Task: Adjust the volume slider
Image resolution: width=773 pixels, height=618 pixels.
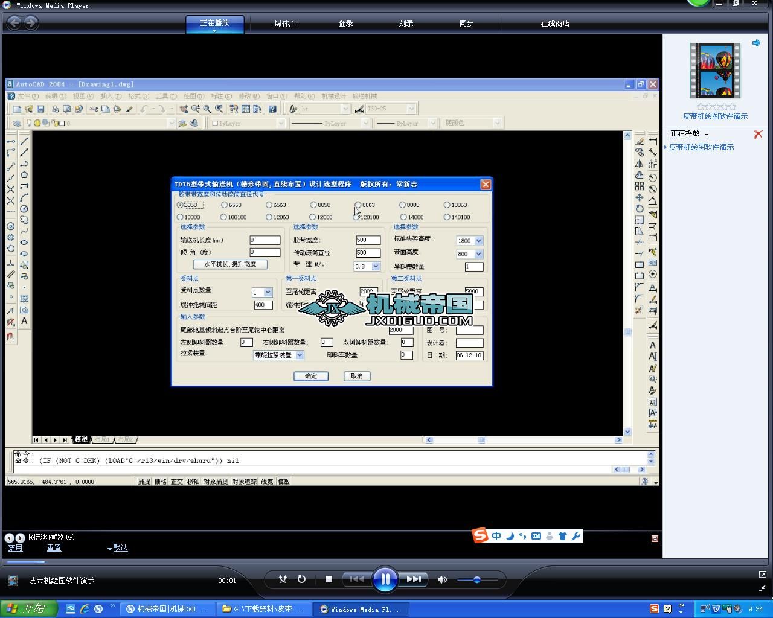Action: 476,580
